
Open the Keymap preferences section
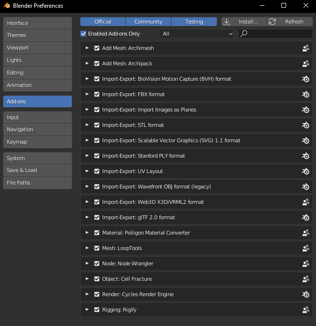coord(38,142)
